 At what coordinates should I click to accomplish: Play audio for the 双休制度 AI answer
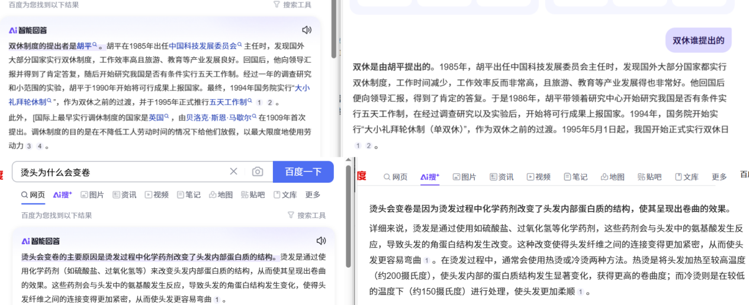tap(307, 30)
